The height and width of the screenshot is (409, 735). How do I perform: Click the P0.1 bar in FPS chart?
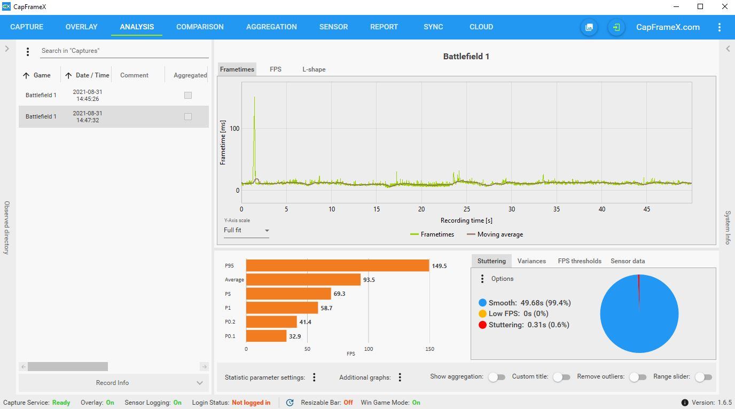pos(266,336)
